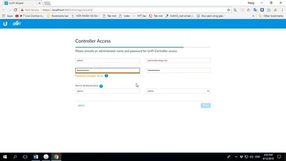Click ENG language indicator
The image size is (286, 161).
(x=257, y=157)
